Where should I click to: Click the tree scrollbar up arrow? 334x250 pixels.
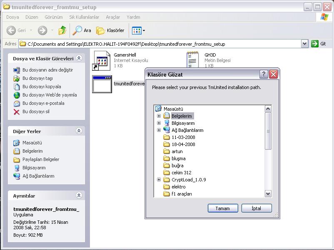click(x=268, y=109)
